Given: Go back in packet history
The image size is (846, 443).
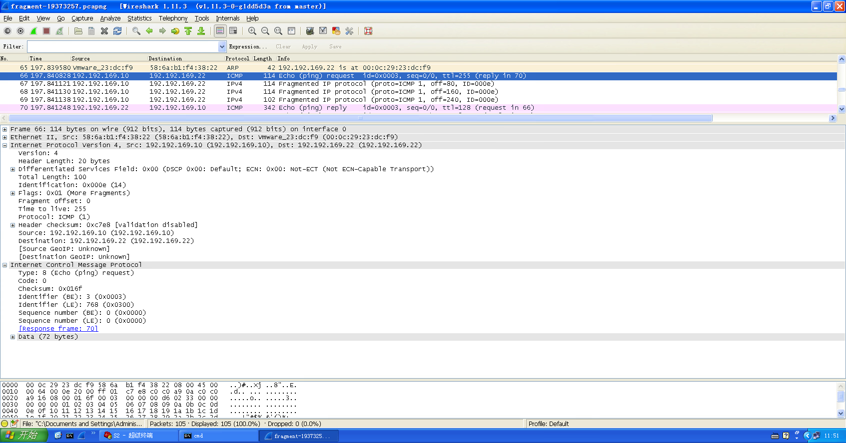Looking at the screenshot, I should point(149,31).
